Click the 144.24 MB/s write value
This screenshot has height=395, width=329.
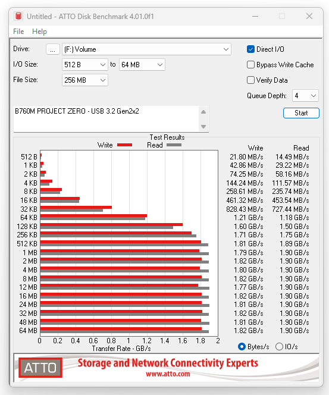[245, 183]
